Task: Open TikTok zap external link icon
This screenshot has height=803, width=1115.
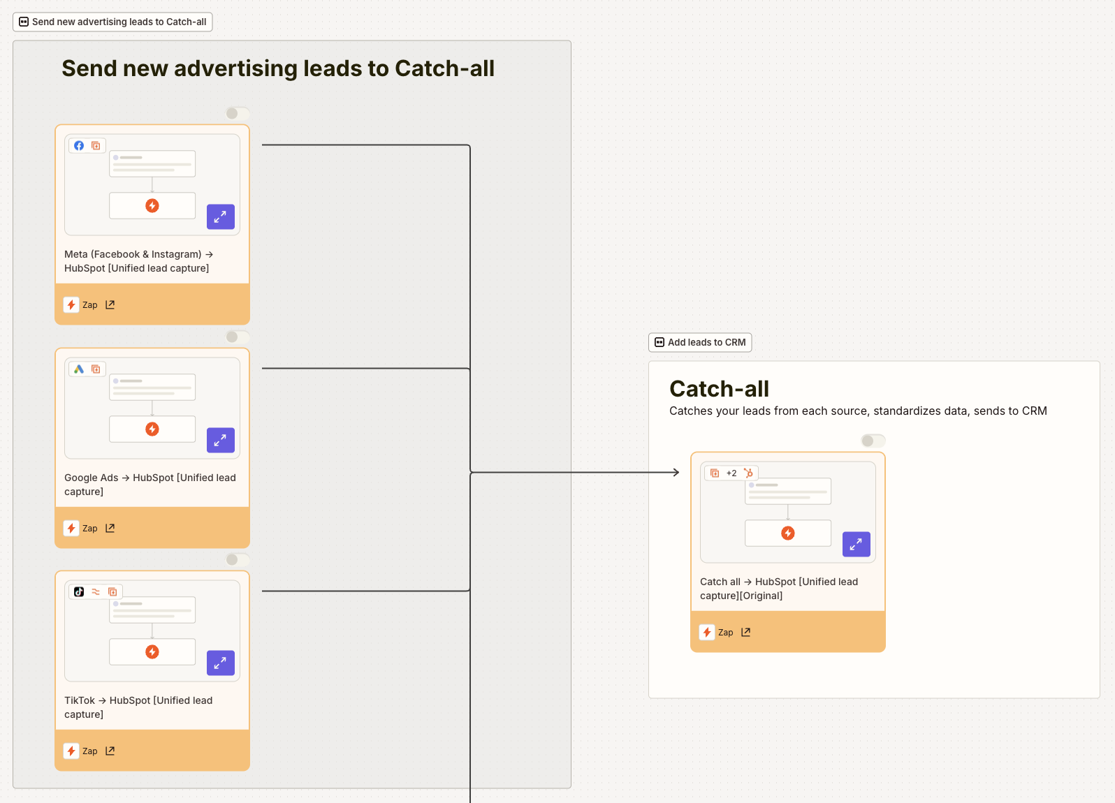Action: coord(110,751)
